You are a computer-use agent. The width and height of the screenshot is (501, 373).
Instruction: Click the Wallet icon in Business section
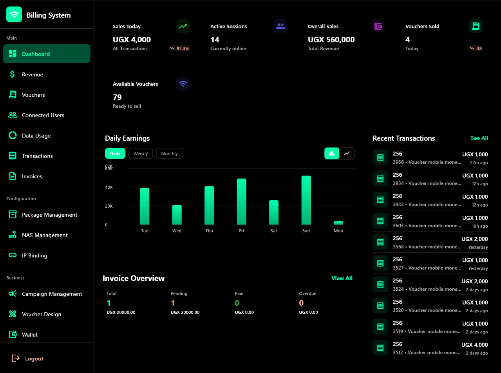(x=12, y=334)
